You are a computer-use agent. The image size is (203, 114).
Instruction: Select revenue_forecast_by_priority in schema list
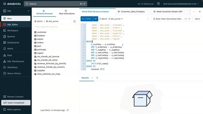pyautogui.click(x=50, y=64)
